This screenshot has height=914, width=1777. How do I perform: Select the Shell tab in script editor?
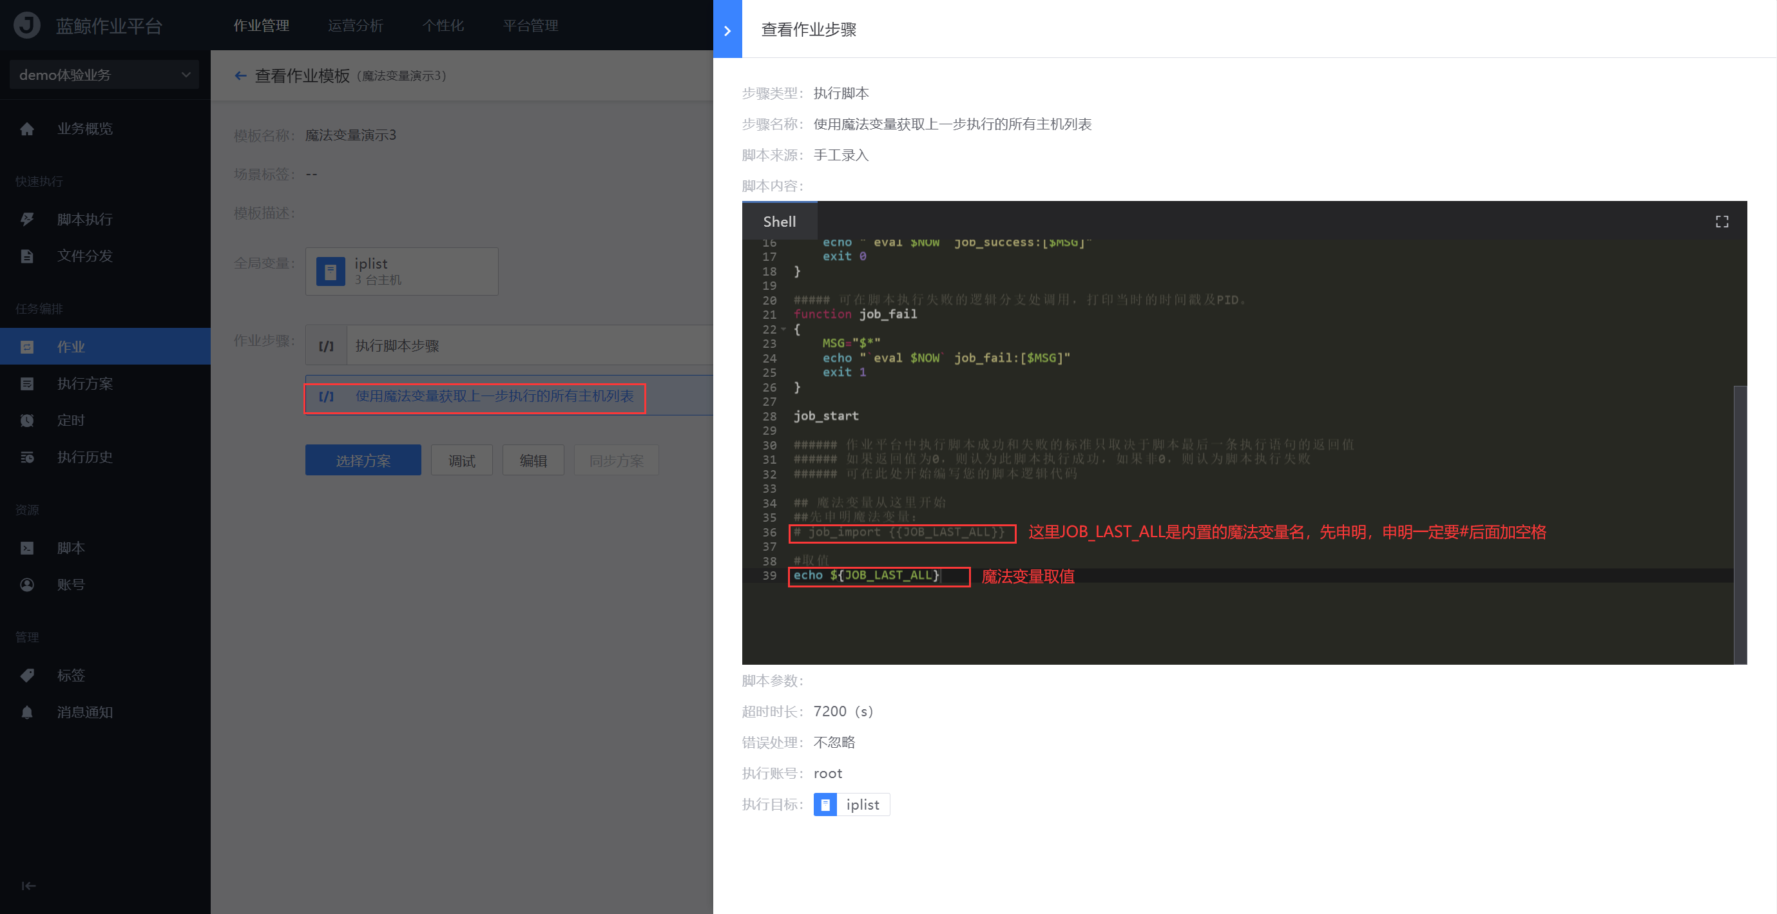click(780, 222)
